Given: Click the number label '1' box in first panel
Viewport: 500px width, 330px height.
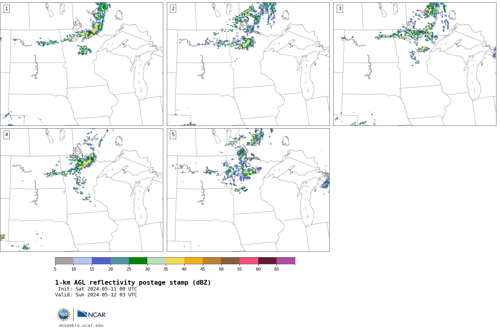Looking at the screenshot, I should 6,9.
